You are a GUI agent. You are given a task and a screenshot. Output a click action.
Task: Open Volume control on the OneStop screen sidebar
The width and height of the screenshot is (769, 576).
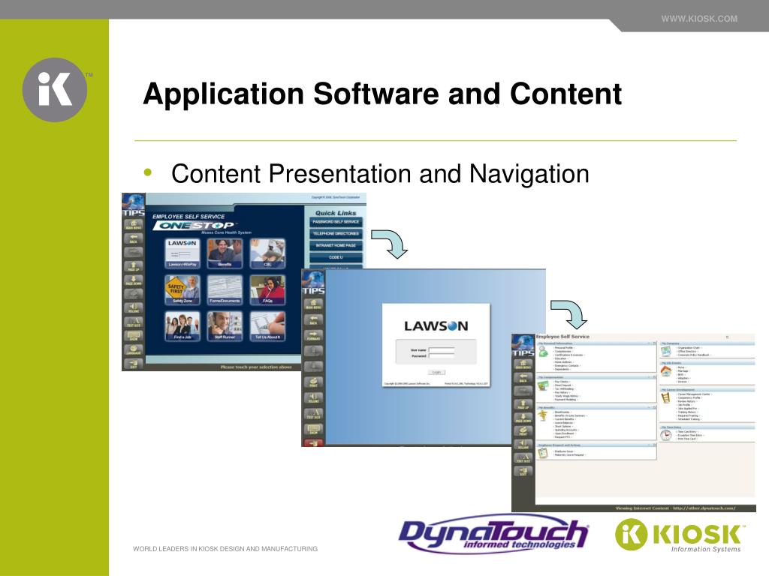point(134,308)
